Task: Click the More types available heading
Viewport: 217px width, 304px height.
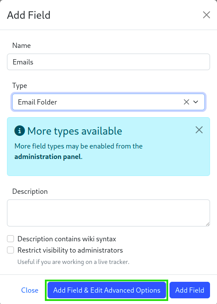Action: click(x=75, y=131)
